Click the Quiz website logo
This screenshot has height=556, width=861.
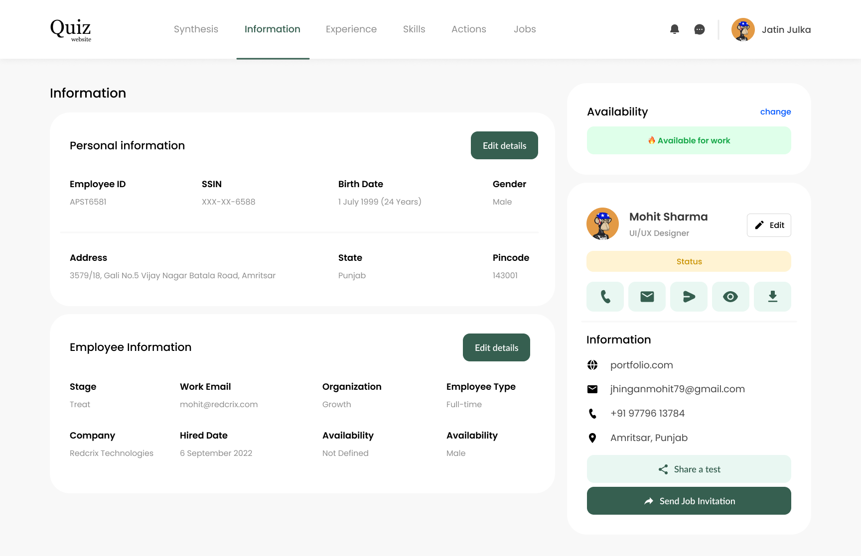click(71, 30)
